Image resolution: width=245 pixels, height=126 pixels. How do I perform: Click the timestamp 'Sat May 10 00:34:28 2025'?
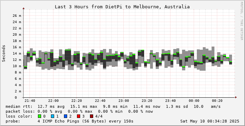[x=210, y=121]
